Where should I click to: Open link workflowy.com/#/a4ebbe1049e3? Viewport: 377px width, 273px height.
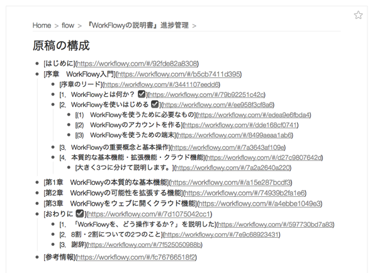point(260,204)
